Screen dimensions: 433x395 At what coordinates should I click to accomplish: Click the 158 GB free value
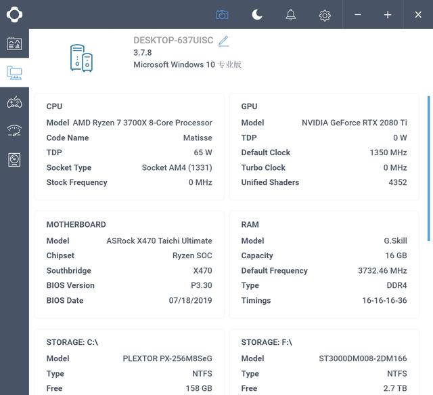point(199,388)
